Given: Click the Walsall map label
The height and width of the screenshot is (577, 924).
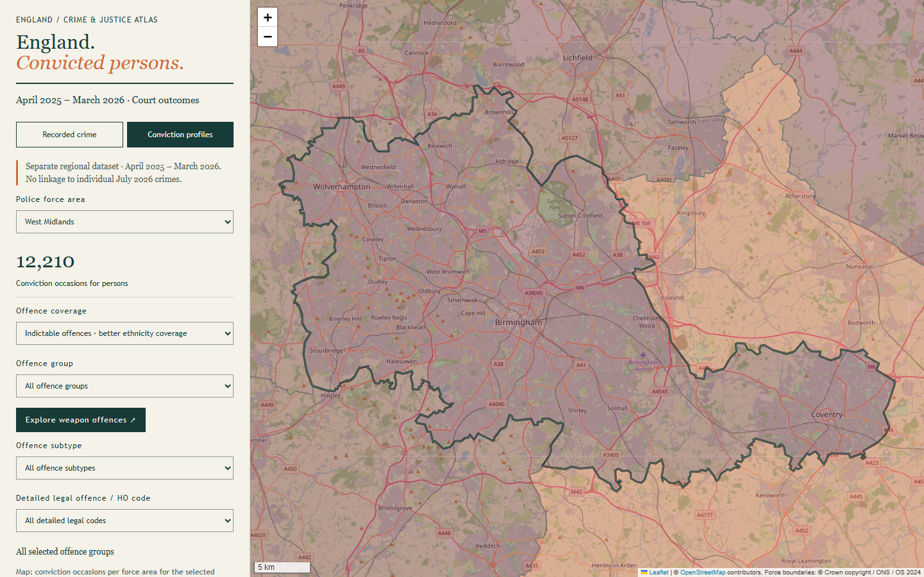Looking at the screenshot, I should pos(456,187).
